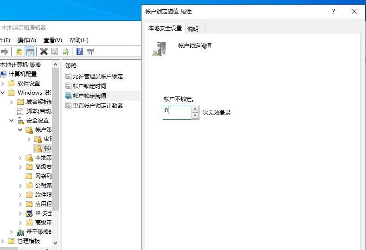Image resolution: width=366 pixels, height=250 pixels.
Task: Click the 帐户锁定时间 policy icon
Action: tap(68, 86)
